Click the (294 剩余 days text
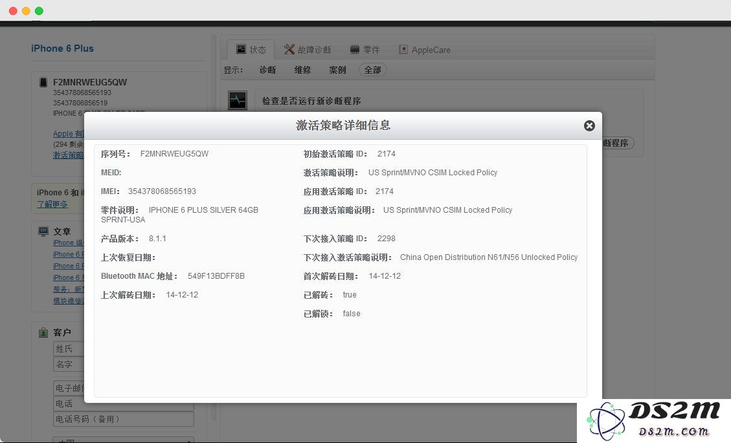 tap(68, 144)
